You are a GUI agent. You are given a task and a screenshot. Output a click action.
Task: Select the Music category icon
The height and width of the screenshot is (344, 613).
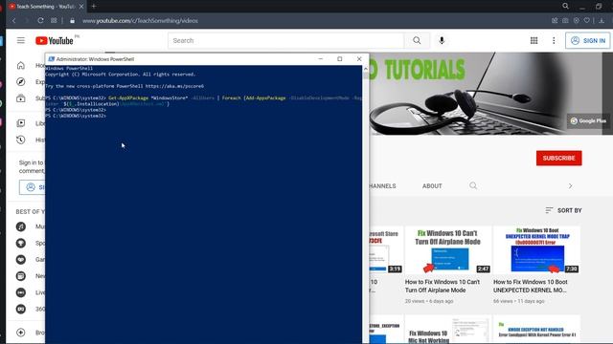21,226
